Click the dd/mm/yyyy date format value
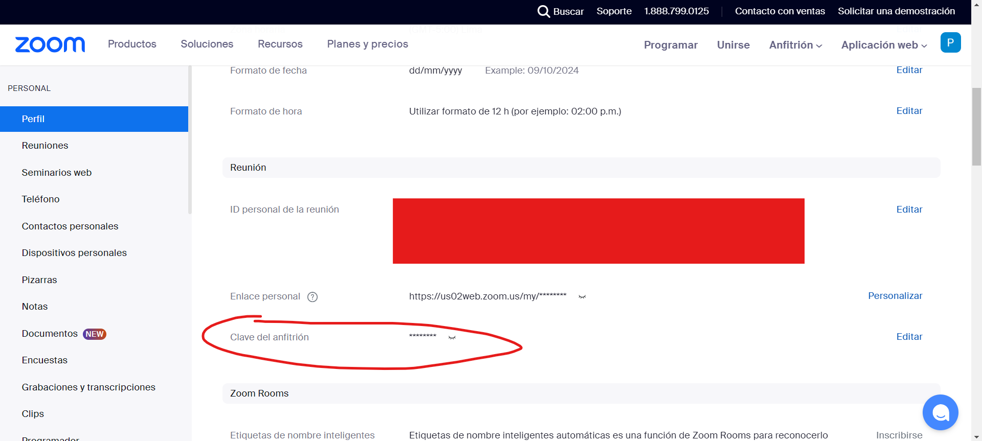The height and width of the screenshot is (441, 982). click(435, 71)
